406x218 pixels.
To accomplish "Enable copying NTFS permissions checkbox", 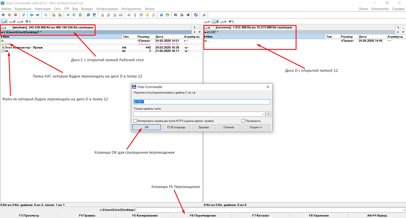I will [135, 121].
